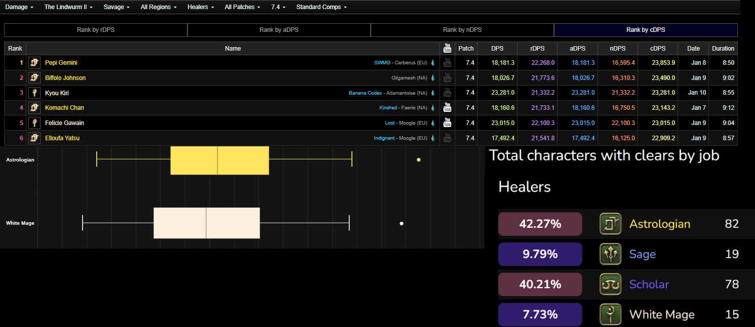Click Astrologian job icon for Pepi Gemini

tap(34, 63)
